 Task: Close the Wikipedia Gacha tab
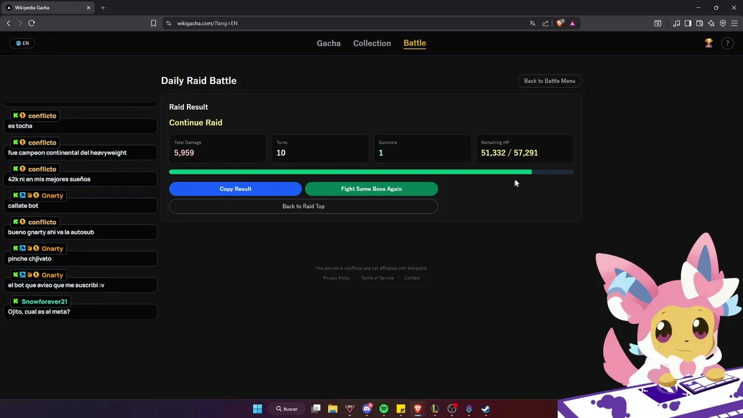(89, 8)
